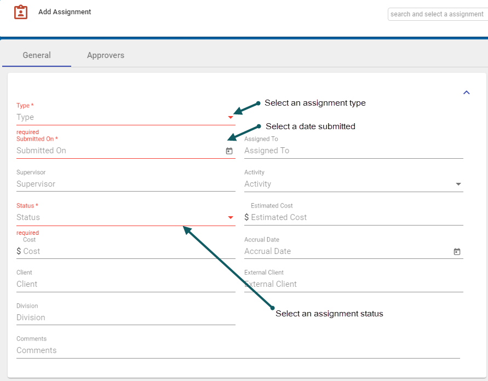Click the Accrual Date text field
488x381 pixels.
tap(346, 252)
